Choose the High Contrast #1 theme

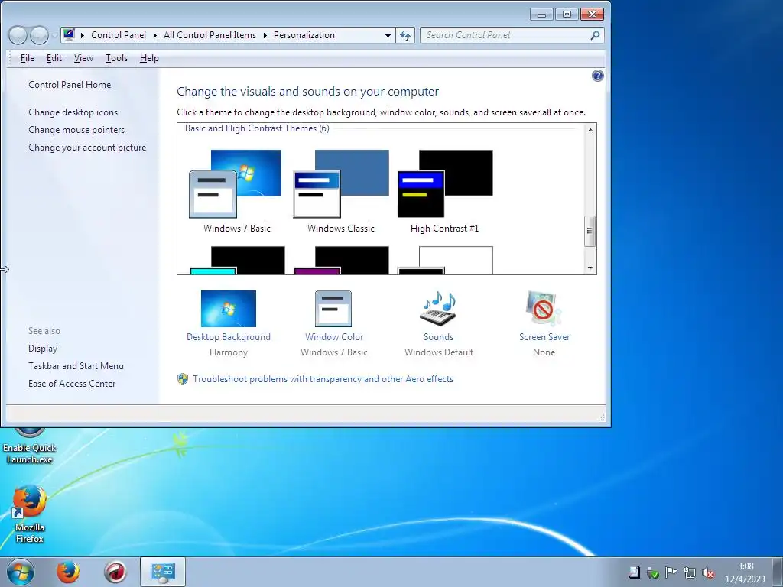pyautogui.click(x=445, y=192)
